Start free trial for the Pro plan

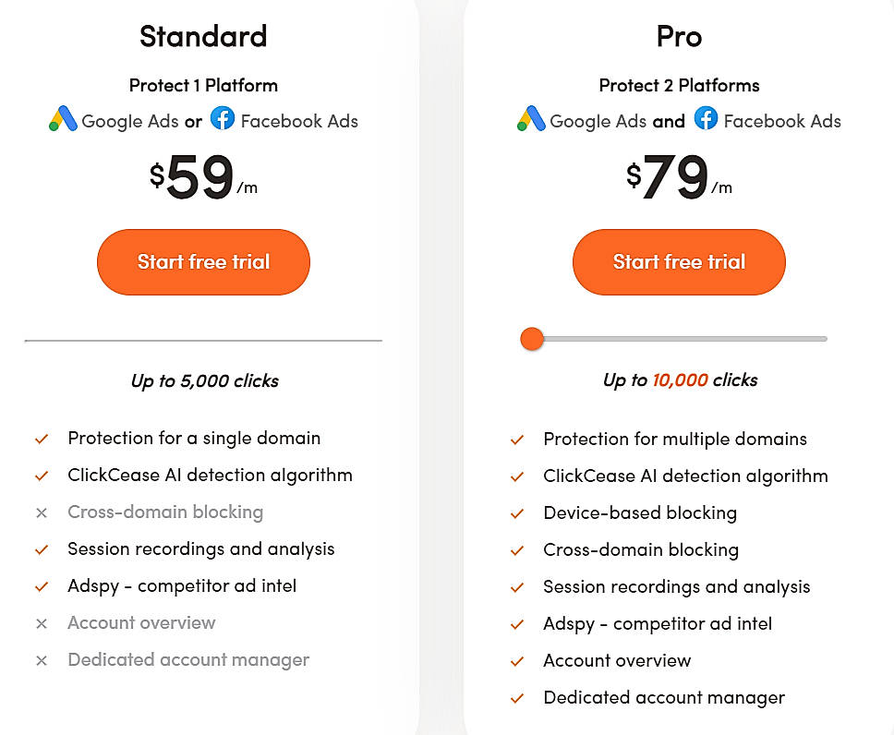(679, 262)
